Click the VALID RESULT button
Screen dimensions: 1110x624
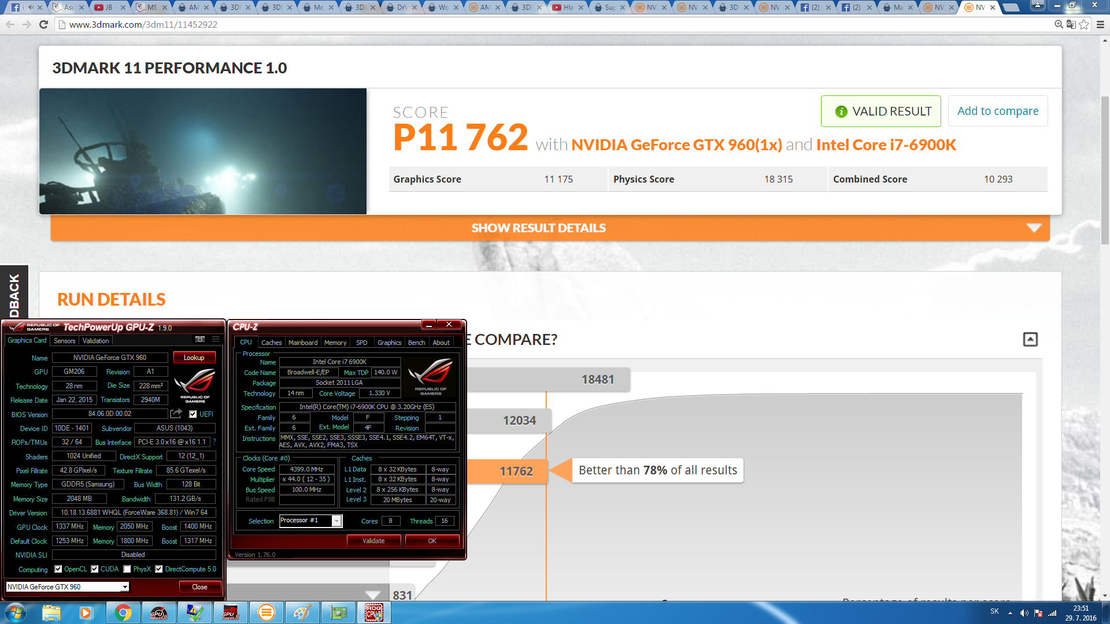tap(881, 111)
